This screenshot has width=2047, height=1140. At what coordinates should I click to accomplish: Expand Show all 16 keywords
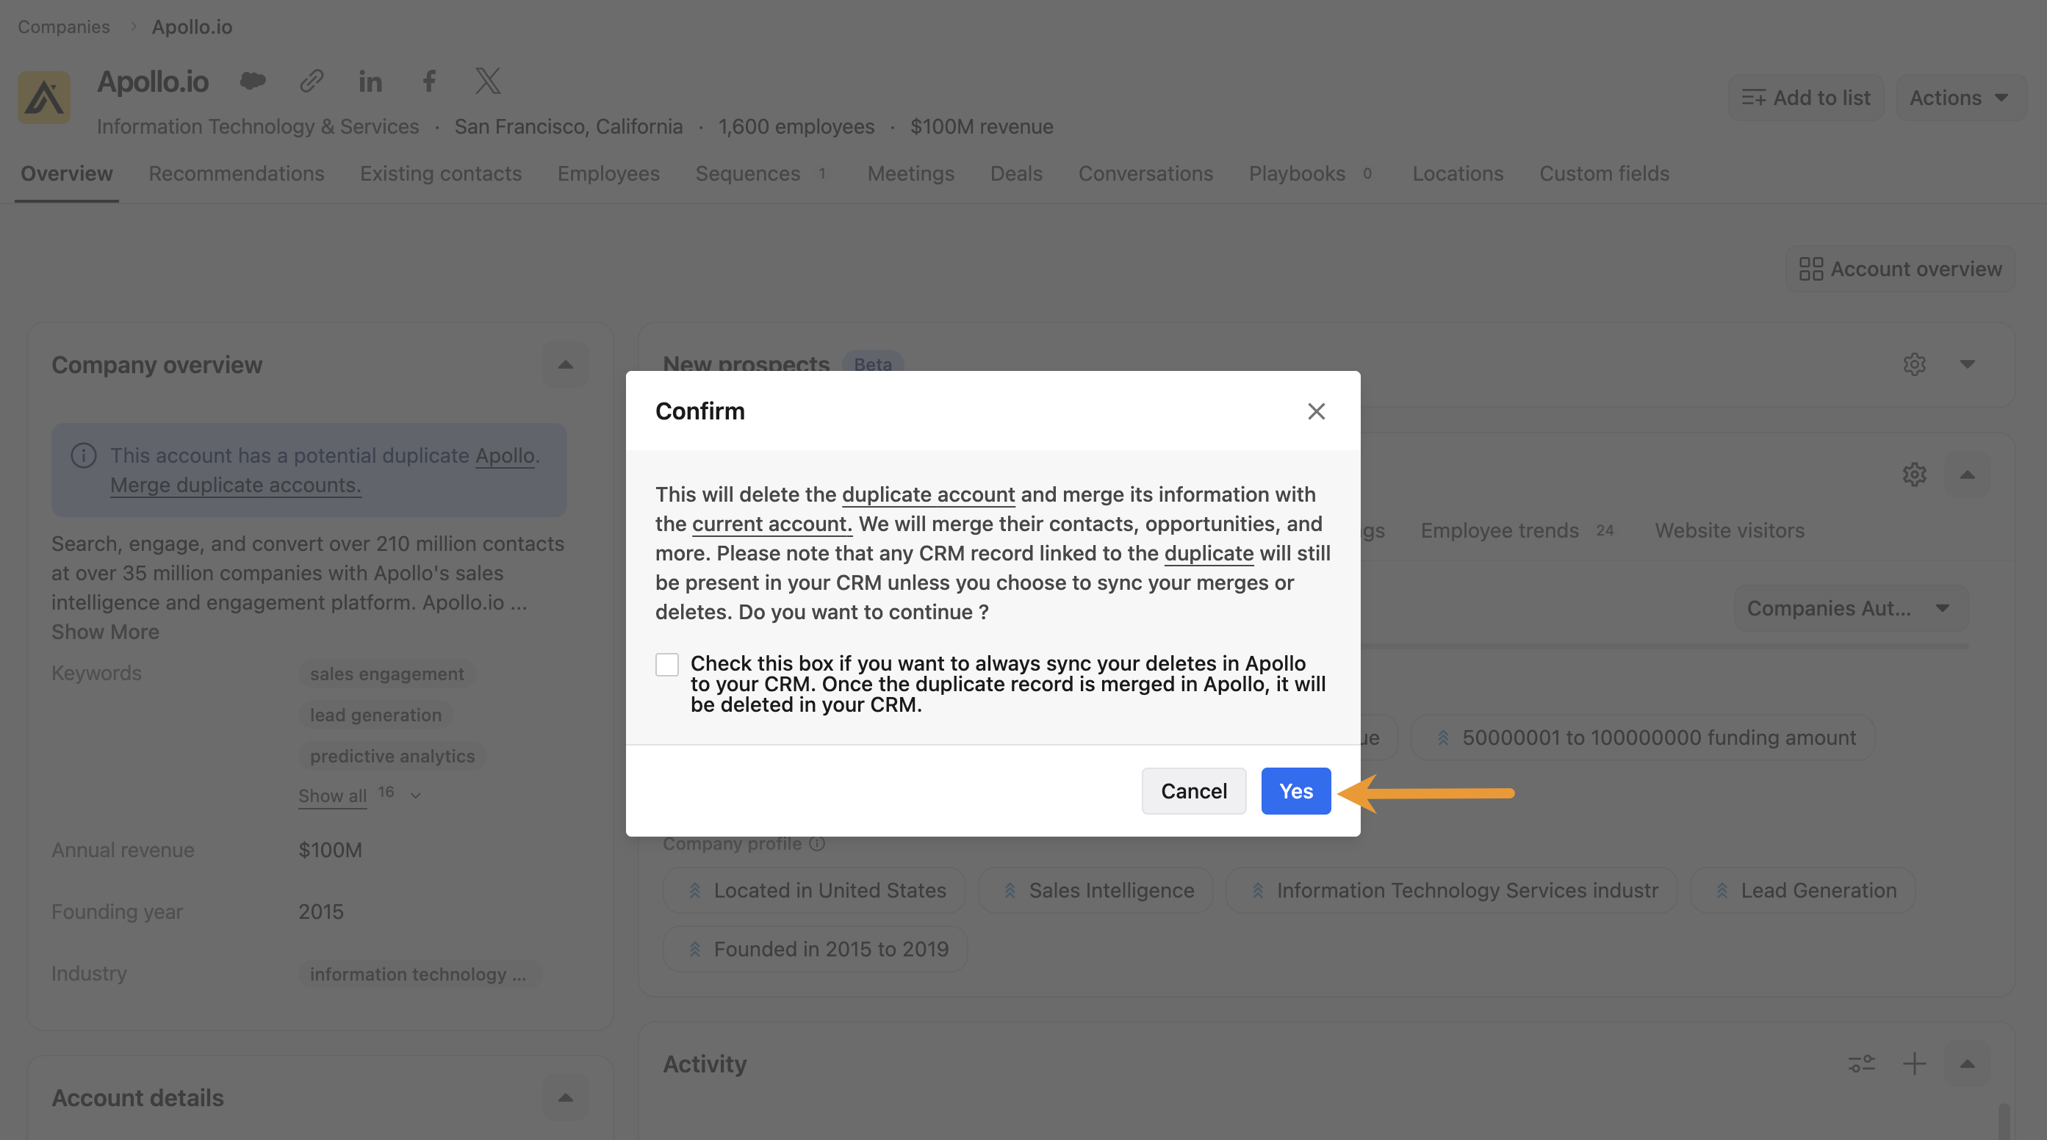[359, 796]
